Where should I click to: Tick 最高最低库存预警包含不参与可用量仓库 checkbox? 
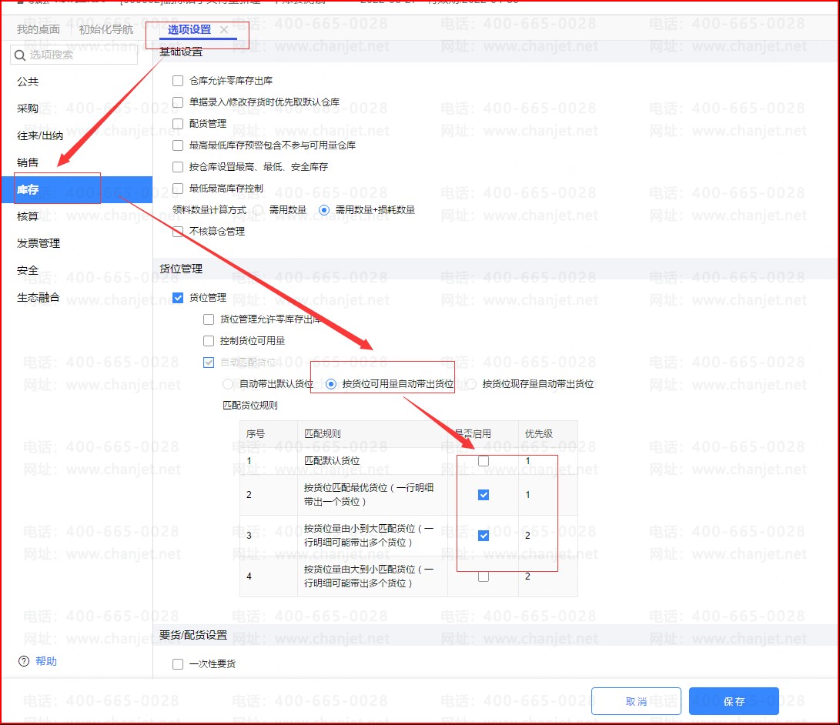[x=178, y=145]
